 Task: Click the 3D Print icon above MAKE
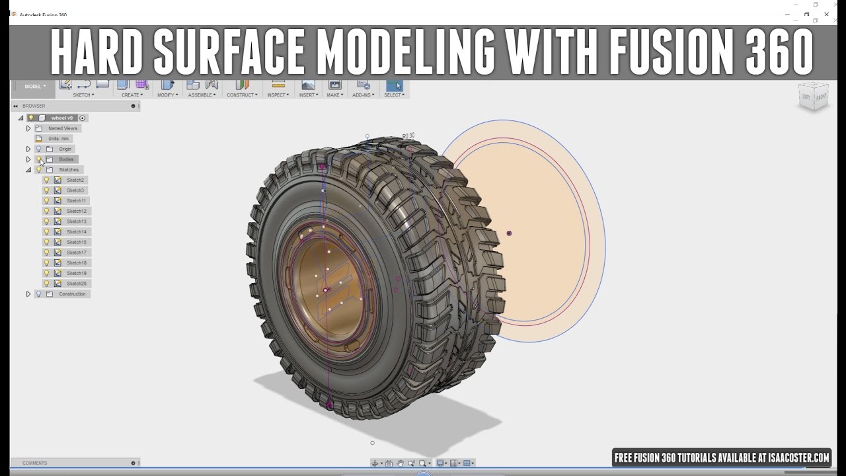point(335,84)
